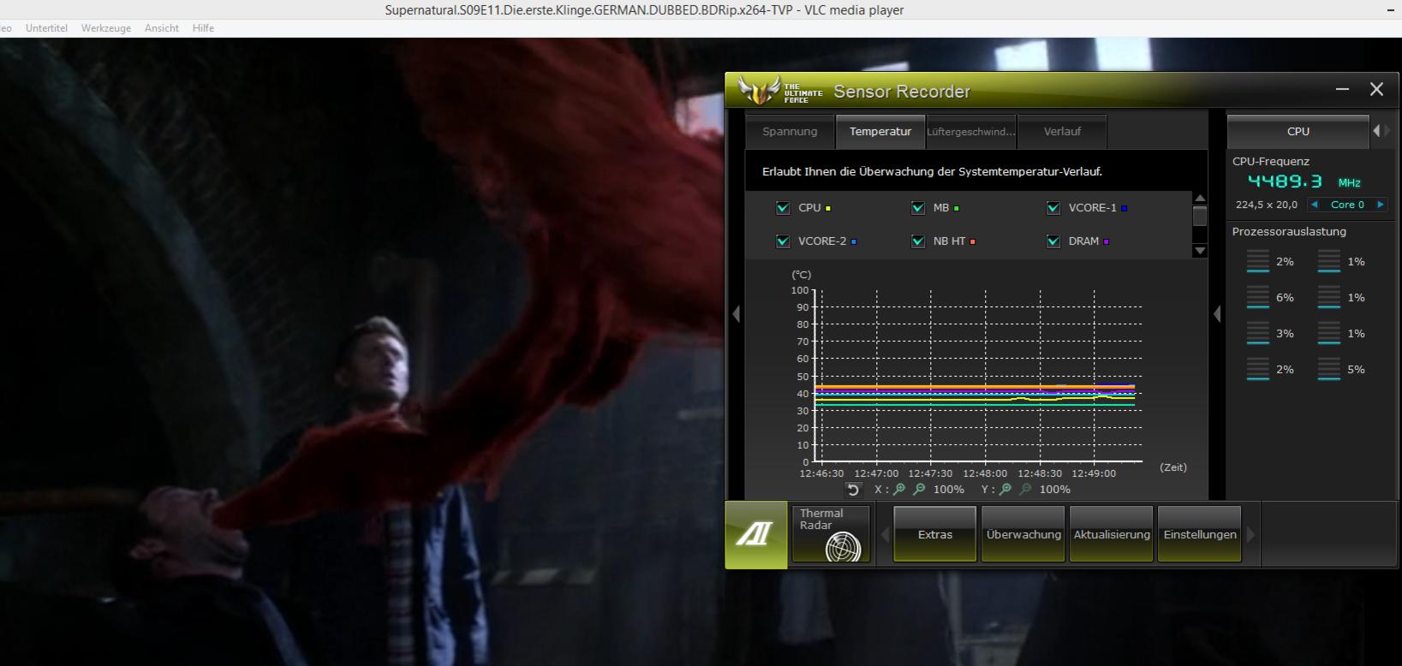Click the 5% processor load value

1356,370
